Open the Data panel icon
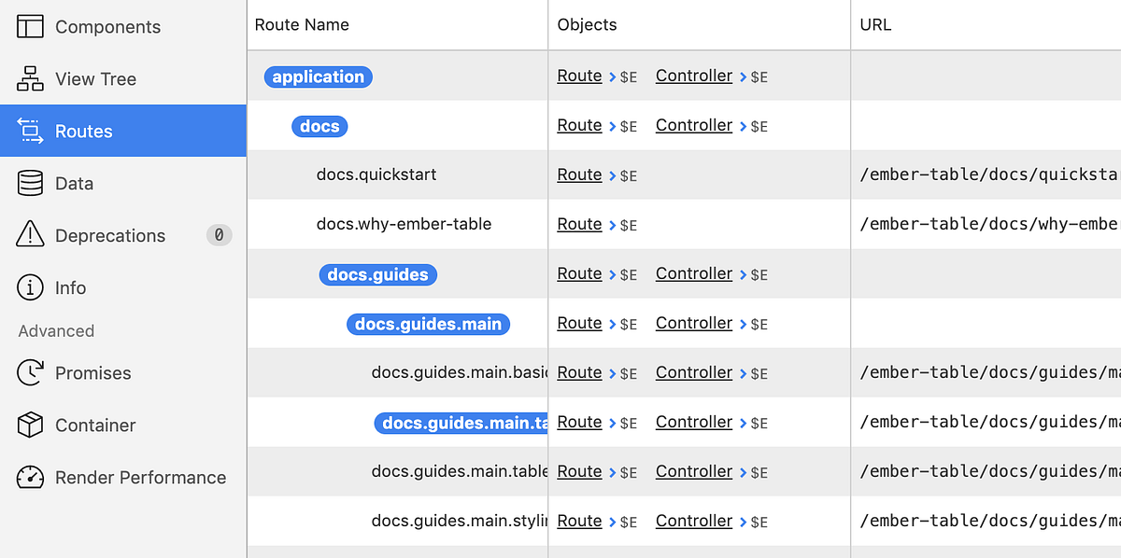1121x558 pixels. click(29, 183)
